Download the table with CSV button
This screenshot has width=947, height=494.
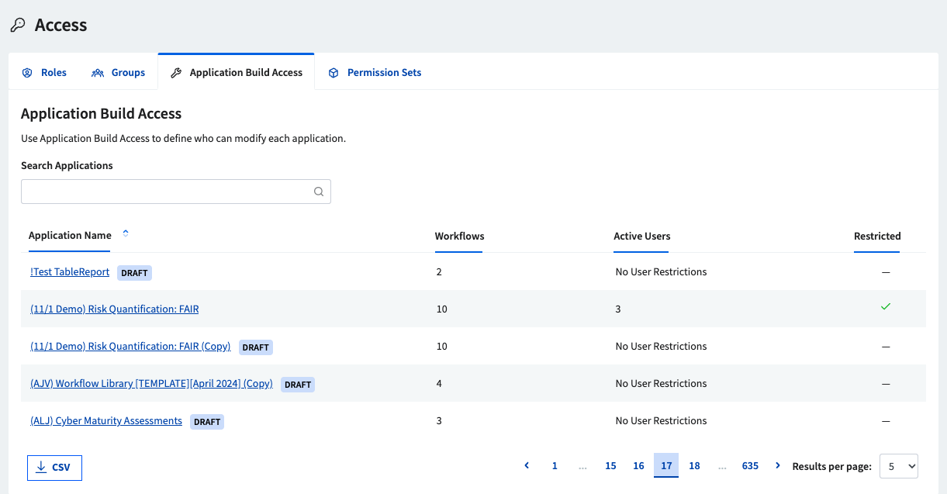54,468
